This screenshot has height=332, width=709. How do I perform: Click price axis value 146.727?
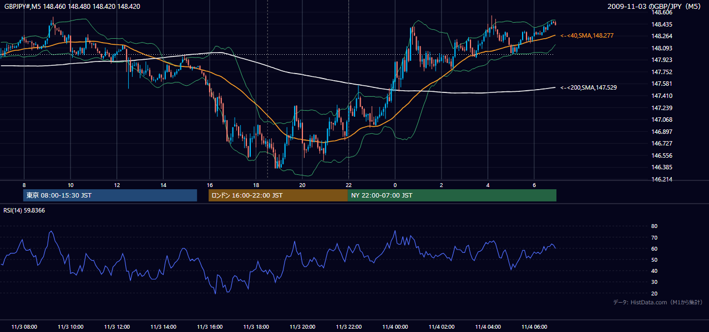click(x=661, y=143)
